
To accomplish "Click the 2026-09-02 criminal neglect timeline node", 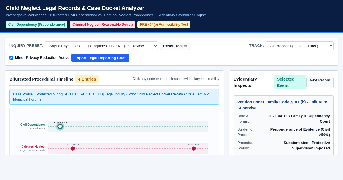I will tap(194, 148).
